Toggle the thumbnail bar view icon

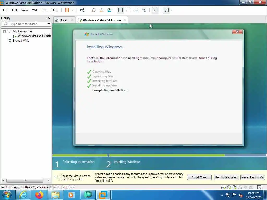128,10
